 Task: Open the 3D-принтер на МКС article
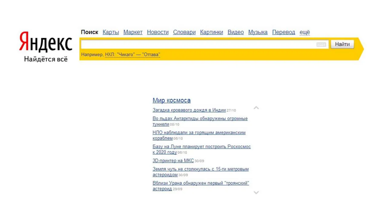[x=173, y=161]
